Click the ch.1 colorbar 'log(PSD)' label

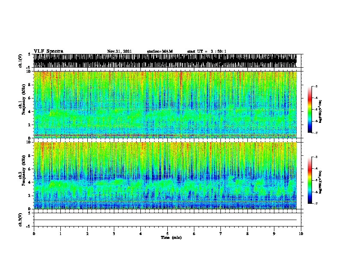pyautogui.click(x=321, y=111)
